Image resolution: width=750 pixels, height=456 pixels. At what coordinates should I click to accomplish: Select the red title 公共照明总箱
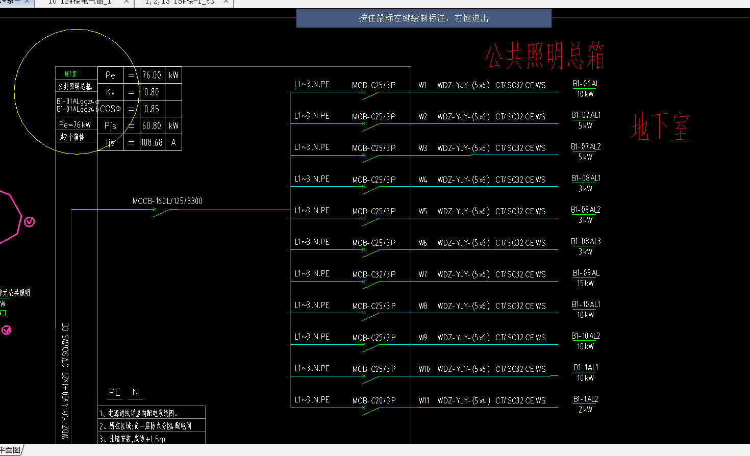coord(544,56)
